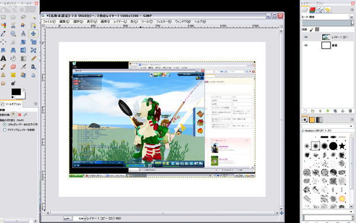
Task: Open the 編集 menu
Action: point(64,21)
